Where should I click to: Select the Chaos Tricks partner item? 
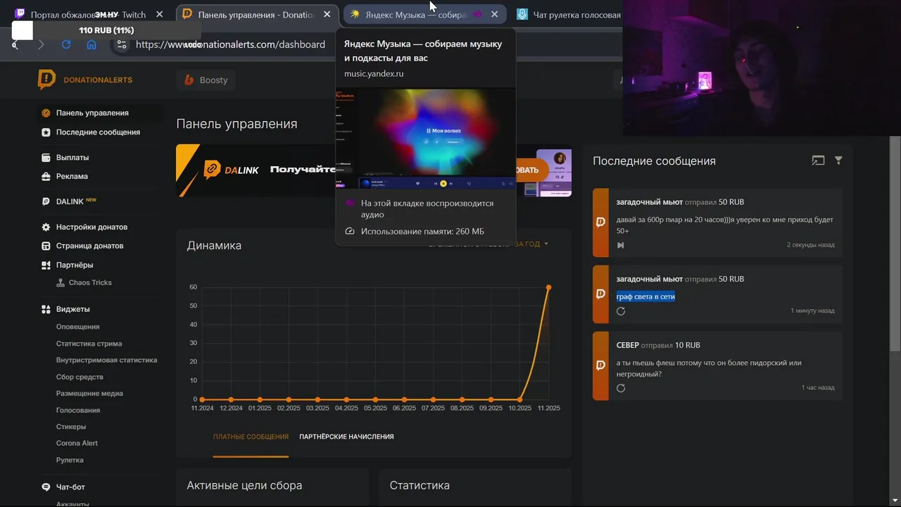coord(90,282)
